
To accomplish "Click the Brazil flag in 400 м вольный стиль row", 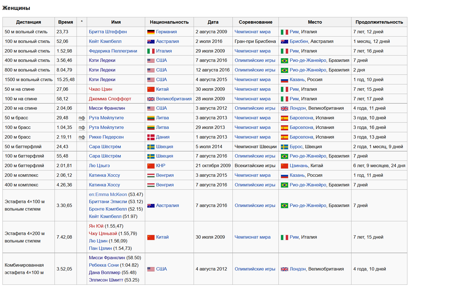I will (284, 60).
